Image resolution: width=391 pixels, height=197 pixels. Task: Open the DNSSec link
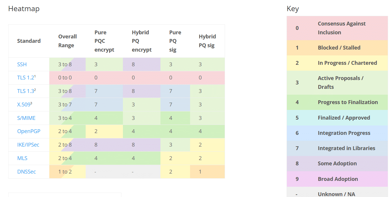point(26,172)
